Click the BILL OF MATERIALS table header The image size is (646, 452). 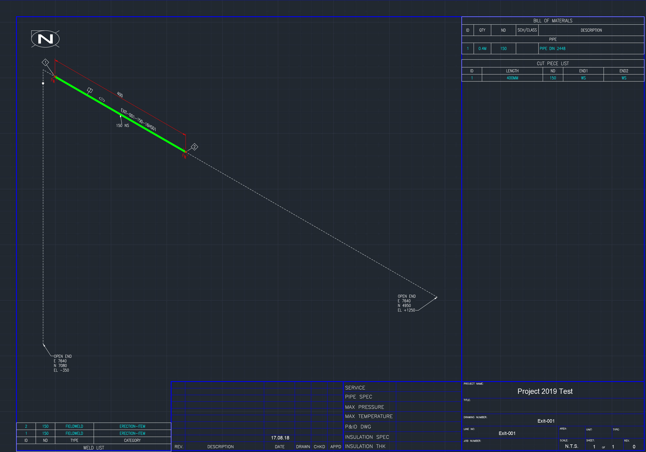(x=553, y=20)
